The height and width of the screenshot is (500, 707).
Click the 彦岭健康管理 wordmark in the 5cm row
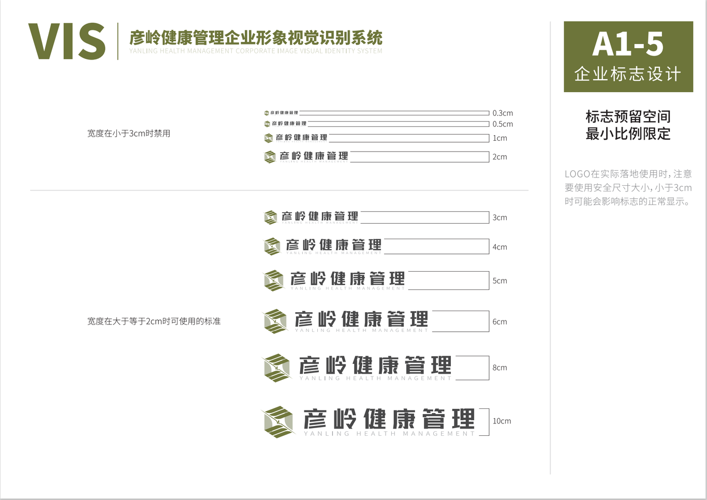point(347,278)
